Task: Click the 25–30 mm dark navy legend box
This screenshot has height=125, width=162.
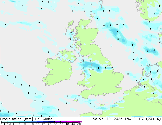Action: click(52, 122)
